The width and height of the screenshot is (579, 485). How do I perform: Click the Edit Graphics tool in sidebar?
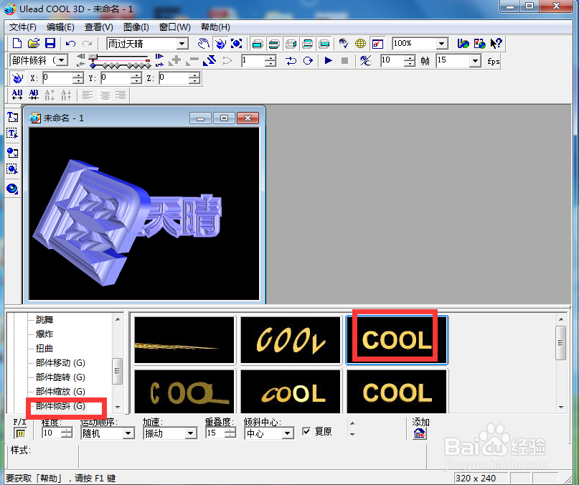(12, 169)
